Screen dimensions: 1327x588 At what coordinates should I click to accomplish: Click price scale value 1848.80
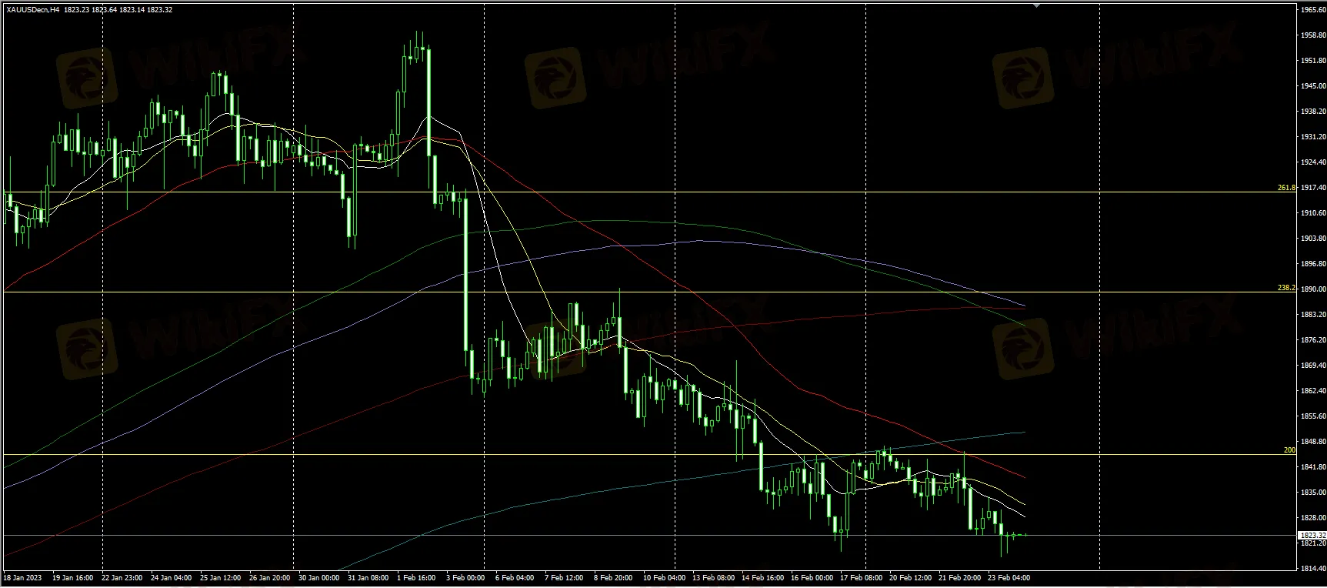(1312, 441)
